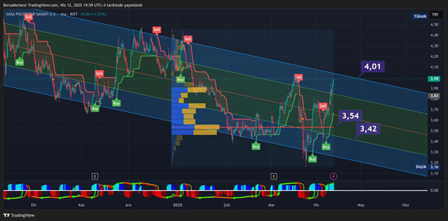Select the 3,42 purple callout label

[368, 129]
